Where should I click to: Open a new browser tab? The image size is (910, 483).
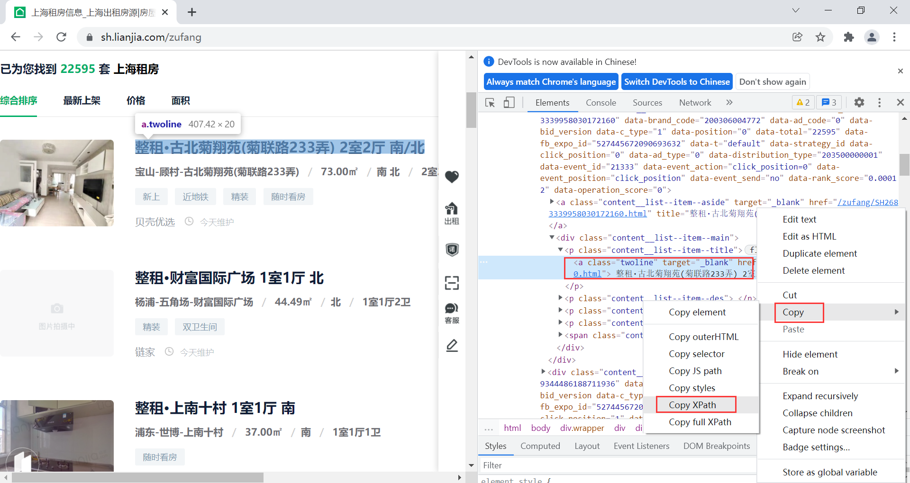tap(192, 12)
